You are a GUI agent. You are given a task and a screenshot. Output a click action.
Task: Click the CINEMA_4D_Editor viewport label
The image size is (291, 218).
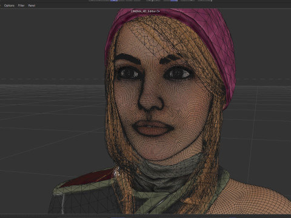(145, 12)
